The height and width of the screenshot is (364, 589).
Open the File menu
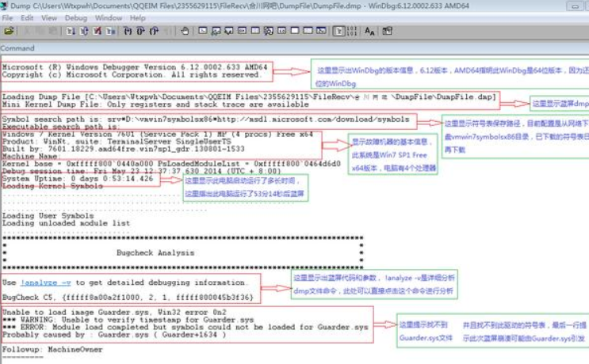pyautogui.click(x=8, y=17)
